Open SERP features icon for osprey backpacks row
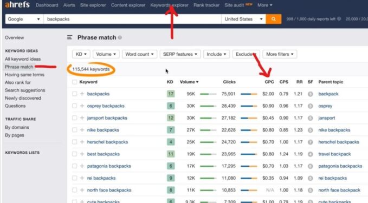This screenshot has height=203, width=368. click(x=310, y=106)
